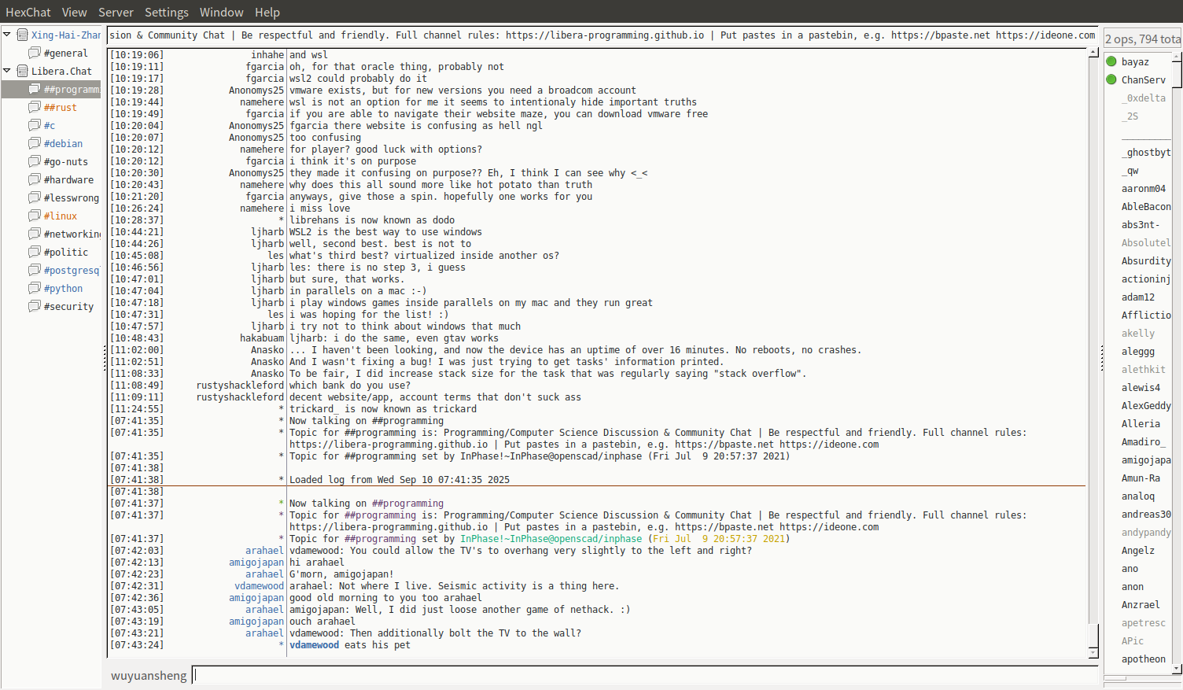Open the bpaste.net link in topic bar
Image resolution: width=1183 pixels, height=690 pixels.
coord(941,35)
